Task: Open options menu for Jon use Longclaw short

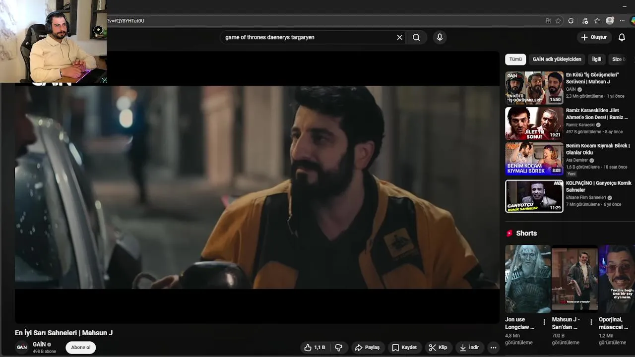Action: tap(544, 322)
